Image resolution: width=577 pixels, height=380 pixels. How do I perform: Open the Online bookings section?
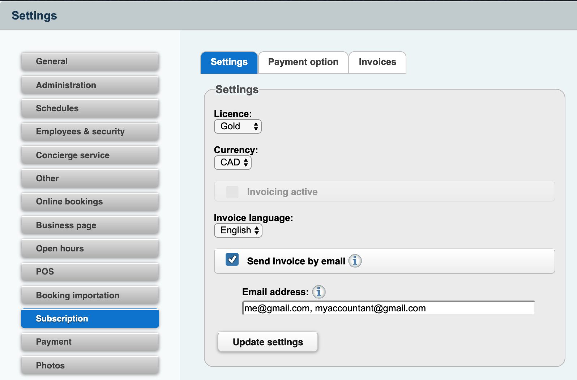(90, 202)
